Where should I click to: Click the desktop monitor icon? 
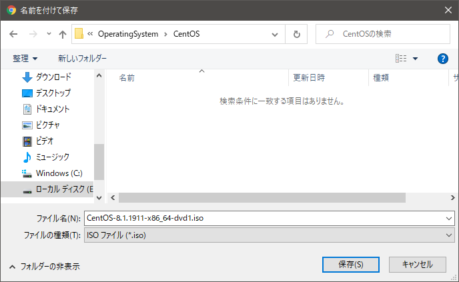27,93
